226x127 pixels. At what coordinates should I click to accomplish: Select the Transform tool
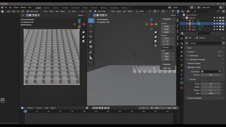pyautogui.click(x=91, y=47)
